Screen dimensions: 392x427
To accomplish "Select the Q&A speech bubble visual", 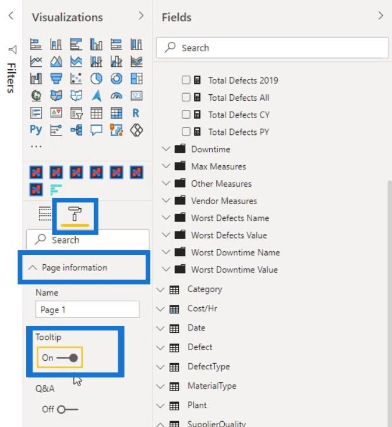I will 96,130.
